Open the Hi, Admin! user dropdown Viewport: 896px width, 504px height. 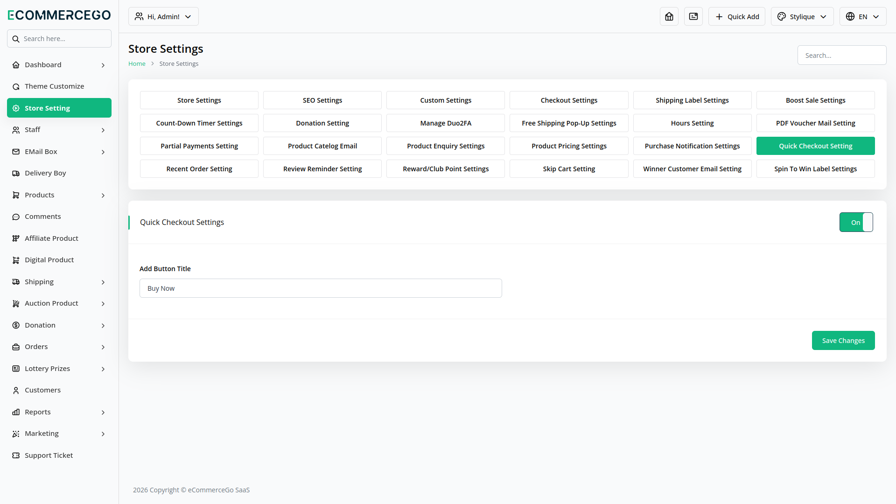click(163, 16)
